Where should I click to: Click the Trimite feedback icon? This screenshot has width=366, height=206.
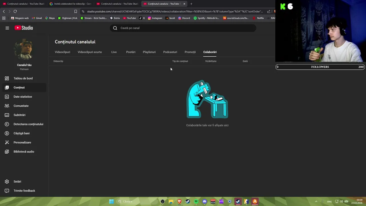7,191
